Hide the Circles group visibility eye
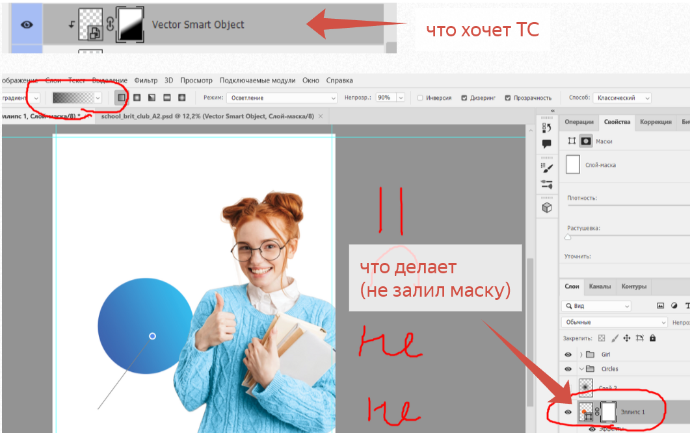 pyautogui.click(x=568, y=369)
